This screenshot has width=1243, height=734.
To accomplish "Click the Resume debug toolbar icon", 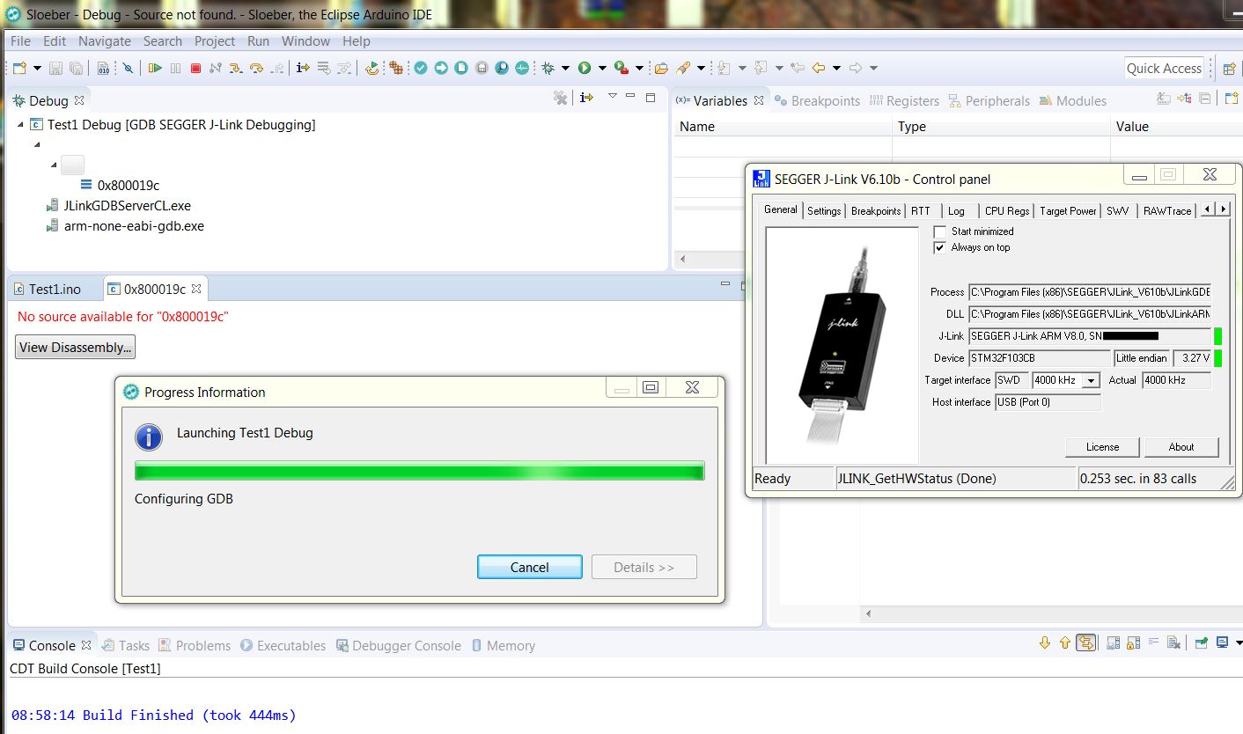I will (x=156, y=68).
